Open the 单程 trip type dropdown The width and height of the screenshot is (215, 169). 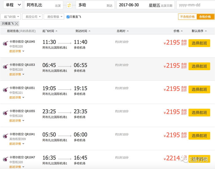point(12,5)
